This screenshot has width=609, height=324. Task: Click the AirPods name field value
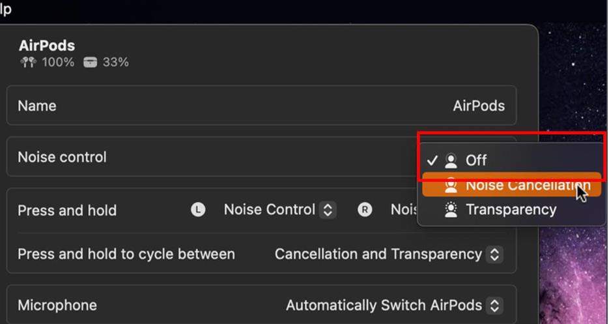tap(479, 106)
